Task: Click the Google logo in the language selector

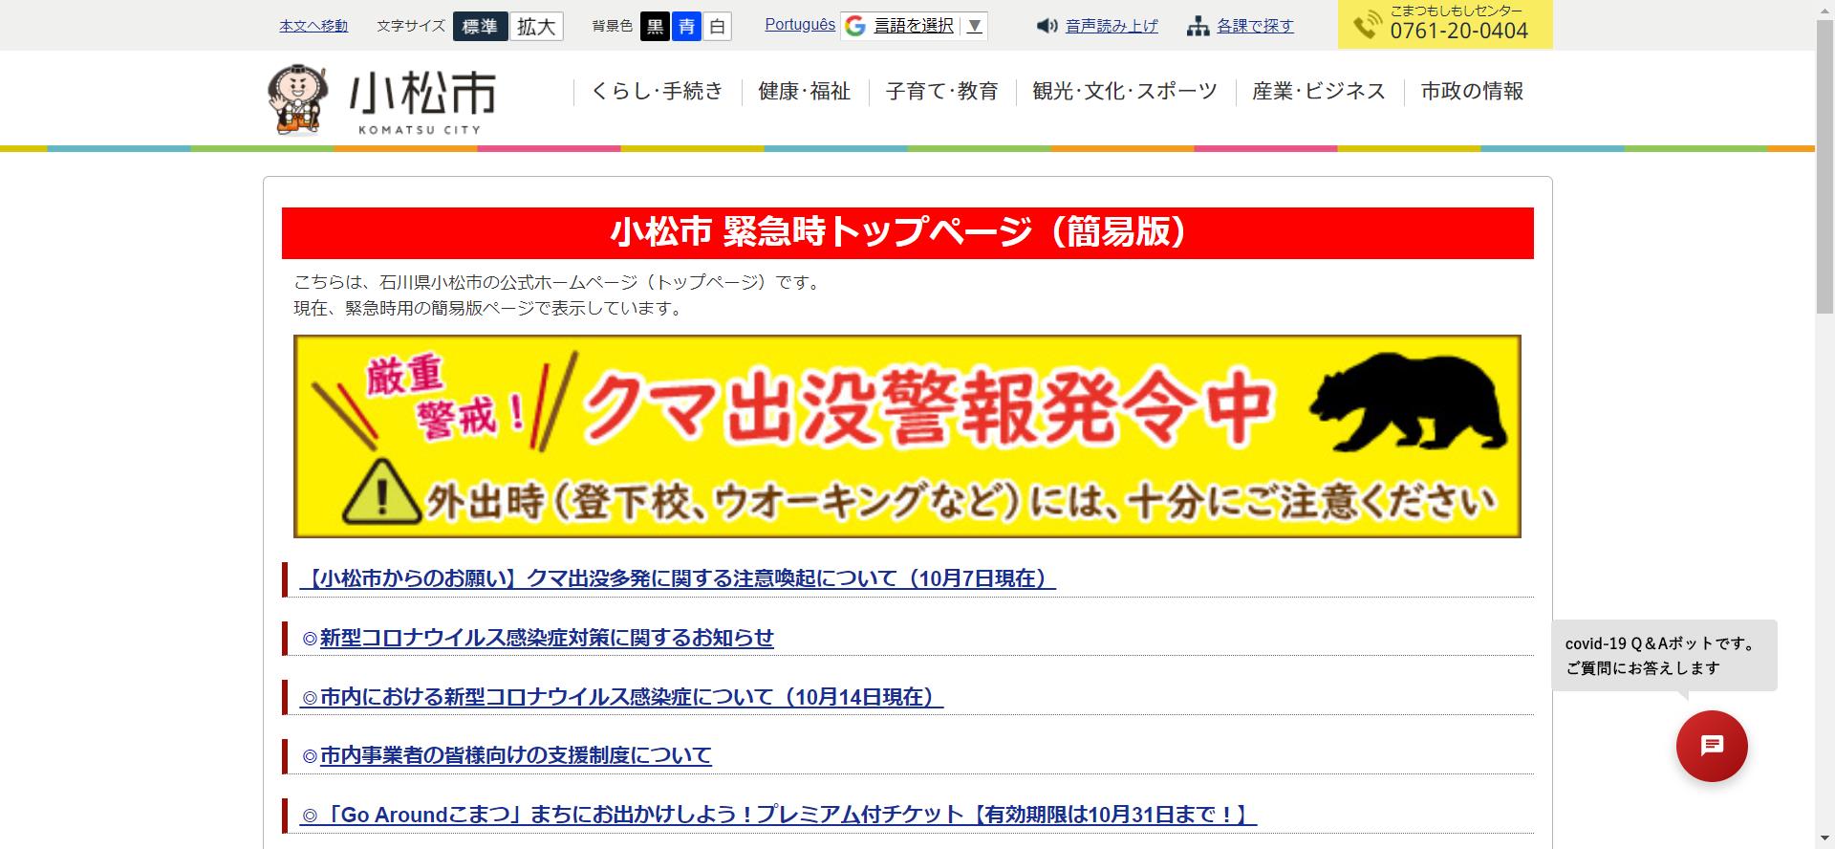Action: 856,26
